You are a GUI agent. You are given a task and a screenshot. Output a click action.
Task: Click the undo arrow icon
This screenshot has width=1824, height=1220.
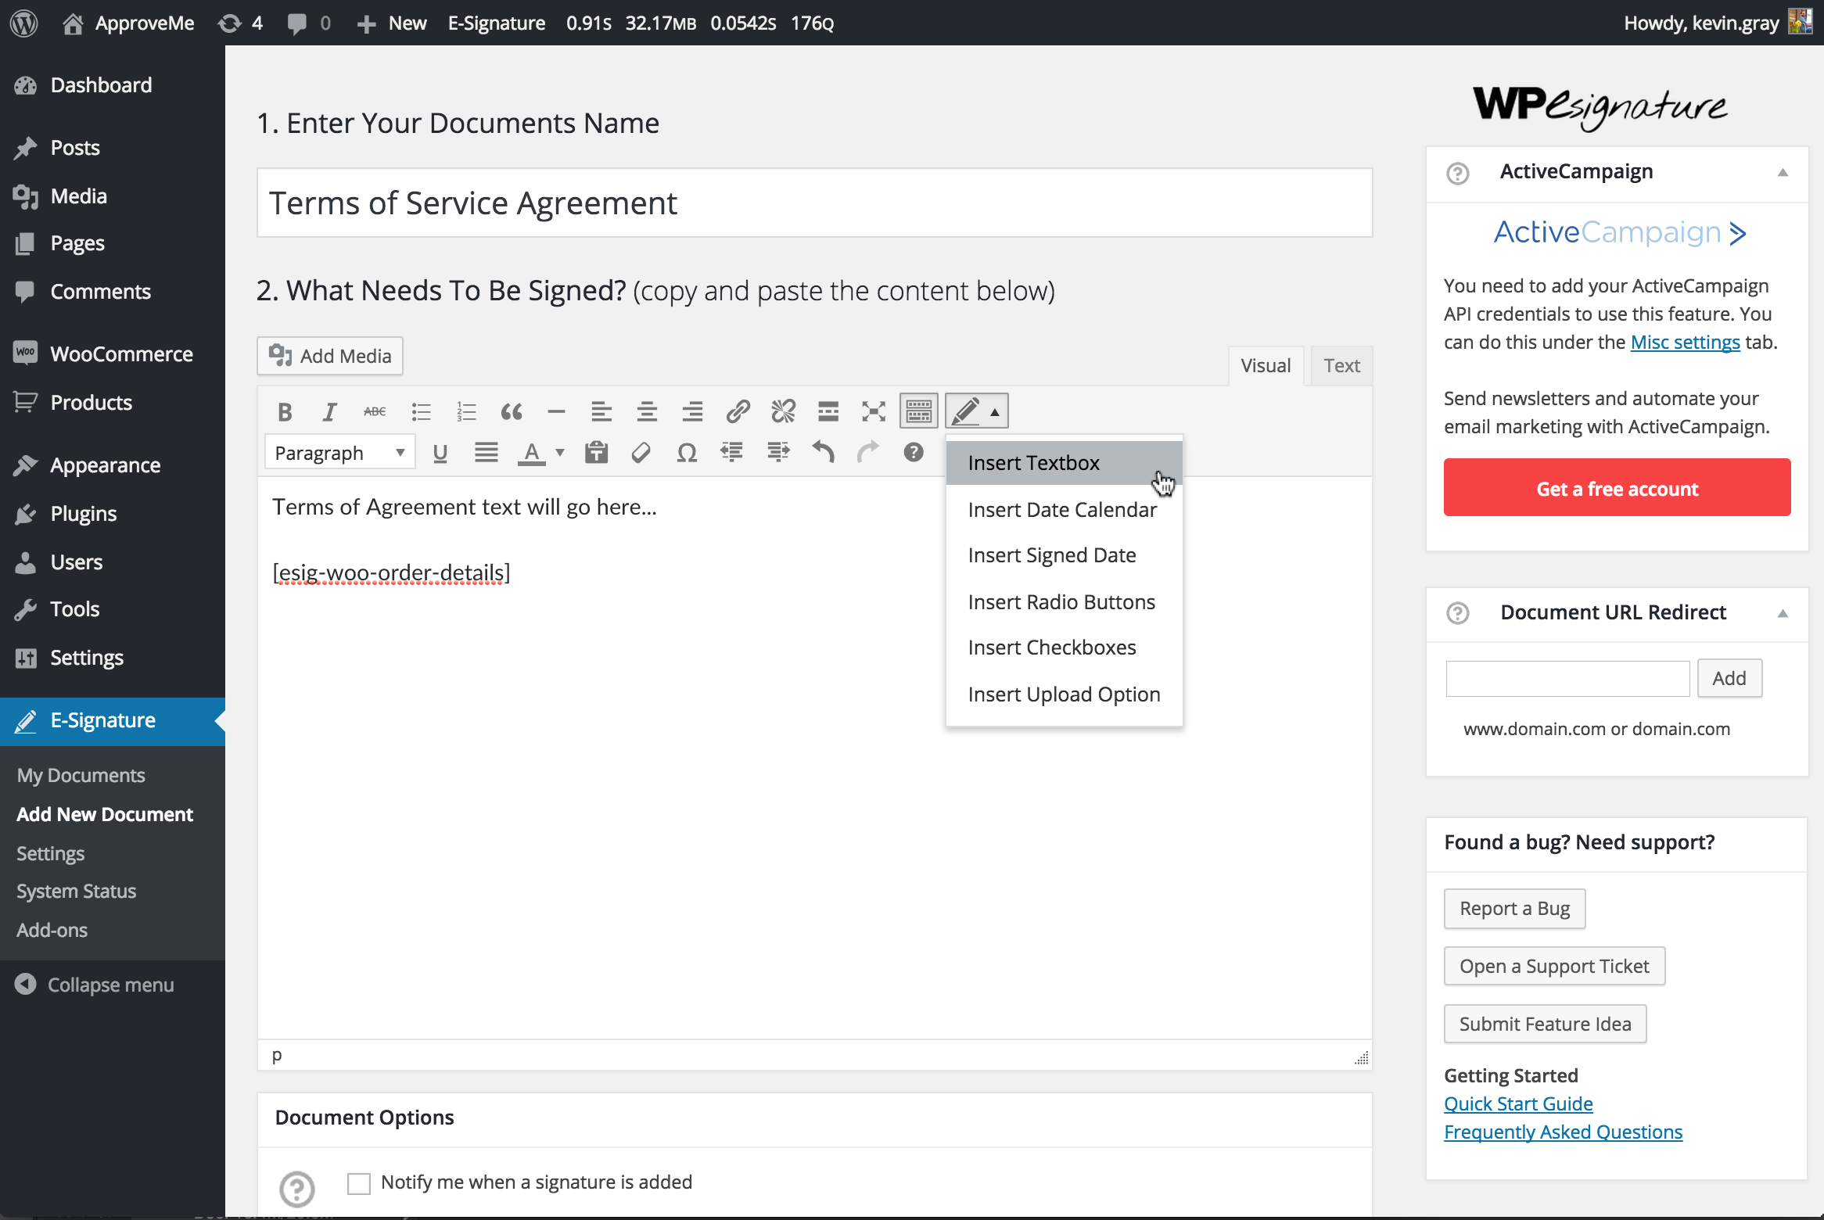pyautogui.click(x=823, y=452)
